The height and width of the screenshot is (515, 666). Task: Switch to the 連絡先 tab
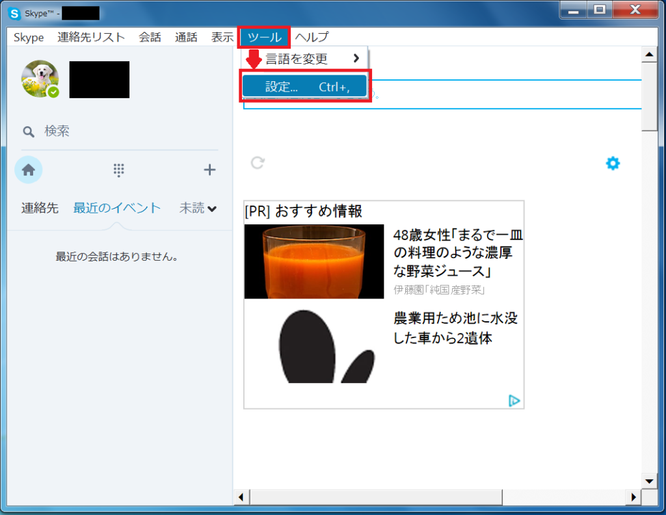pos(40,207)
